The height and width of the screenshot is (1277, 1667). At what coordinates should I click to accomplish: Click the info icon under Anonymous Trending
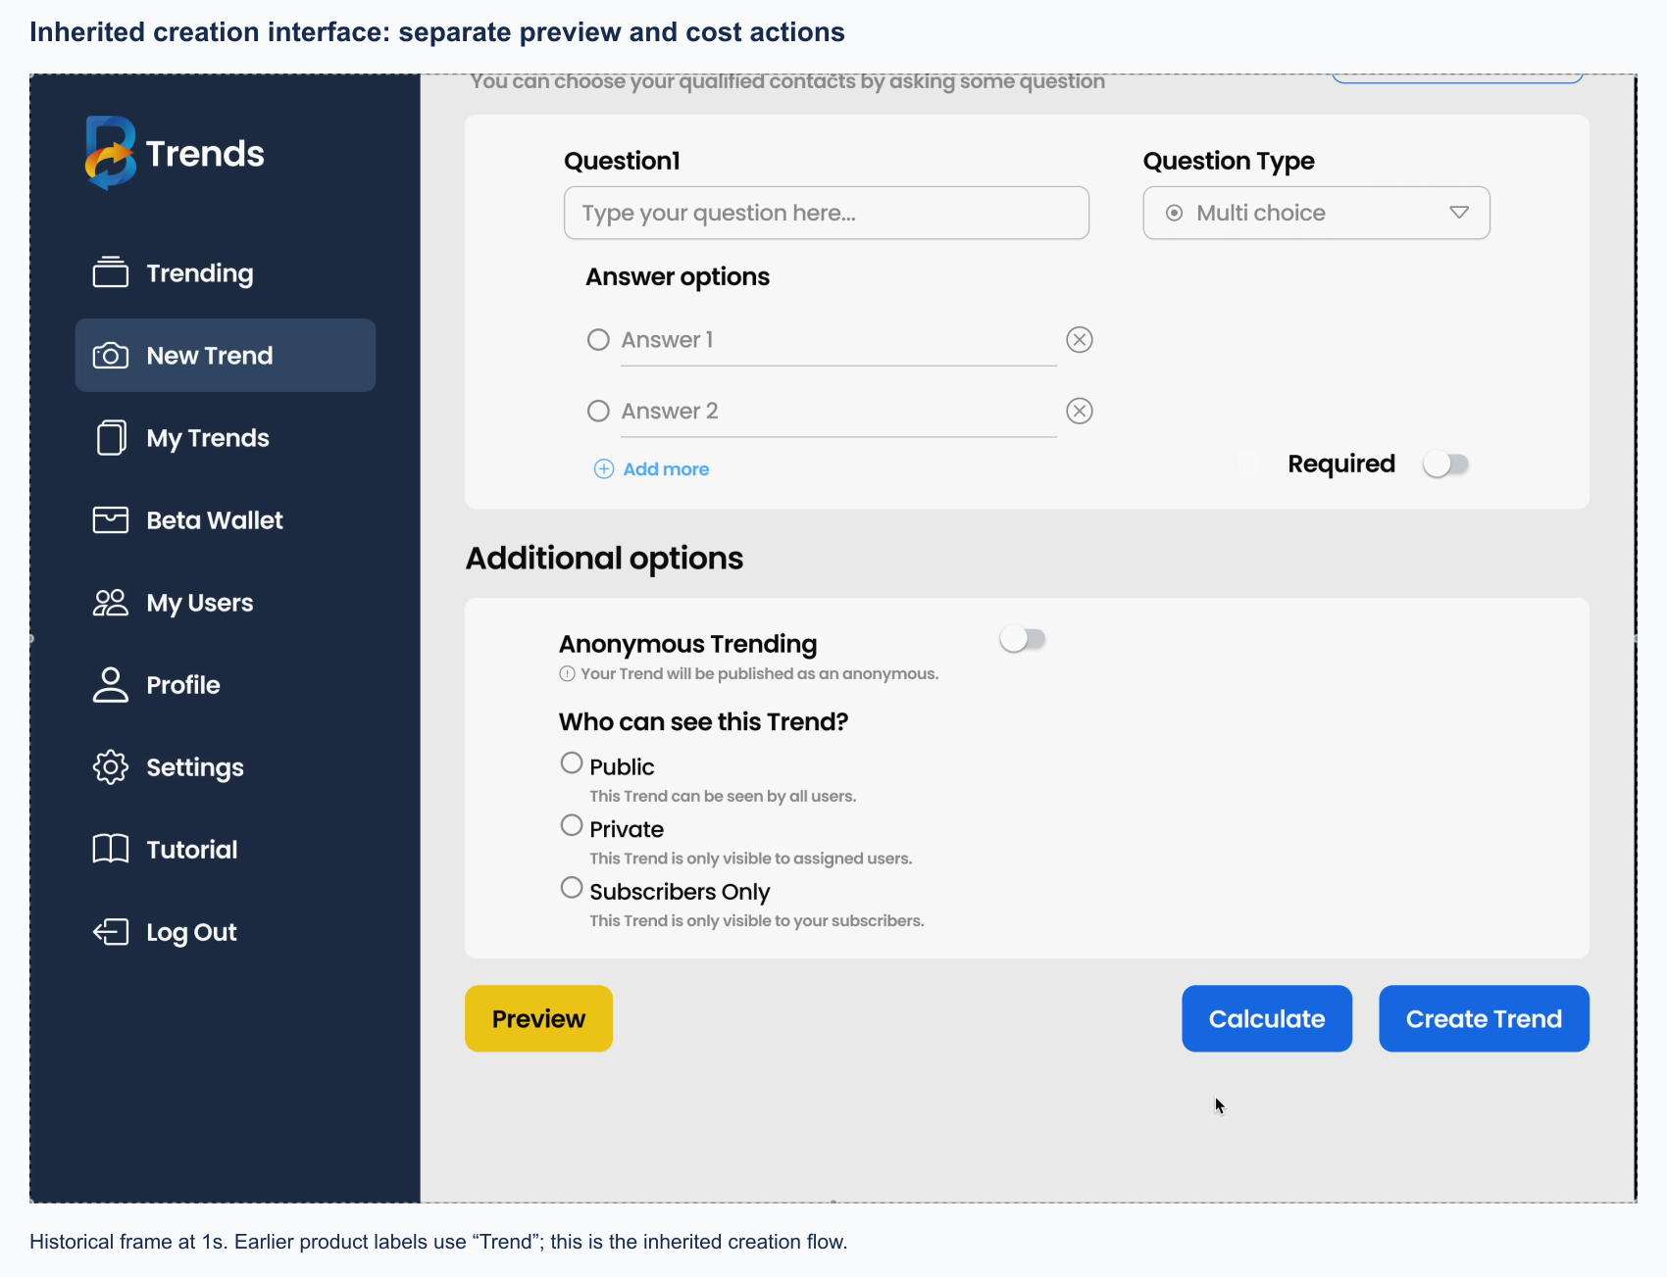567,673
